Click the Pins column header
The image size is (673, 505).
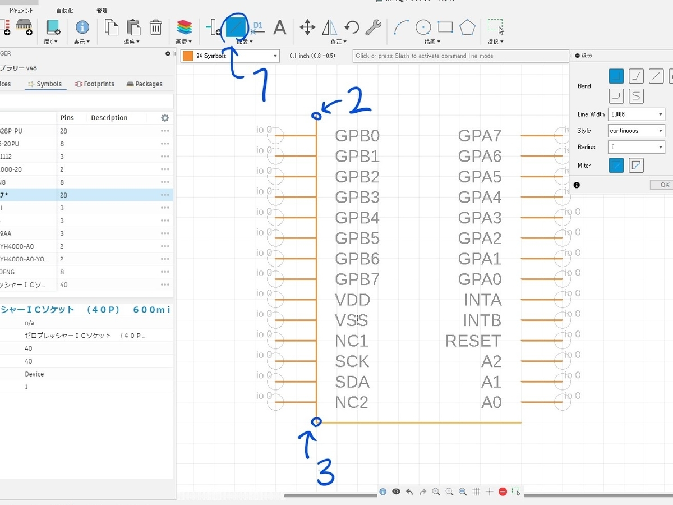click(x=67, y=118)
